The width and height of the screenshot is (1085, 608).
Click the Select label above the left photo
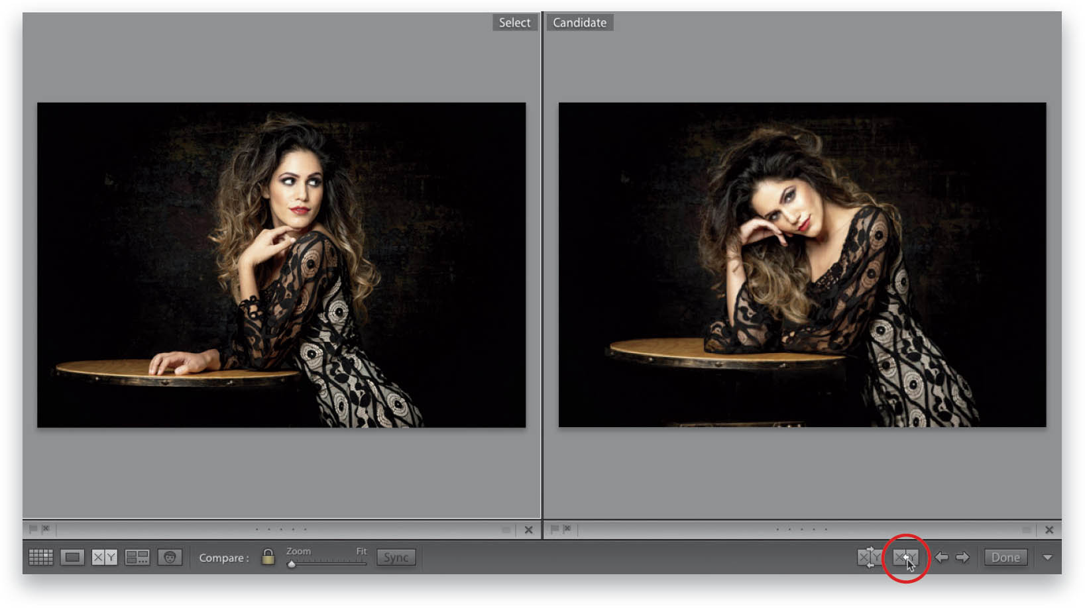(514, 22)
